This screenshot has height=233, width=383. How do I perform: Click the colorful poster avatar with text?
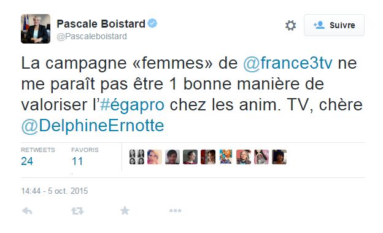[226, 157]
